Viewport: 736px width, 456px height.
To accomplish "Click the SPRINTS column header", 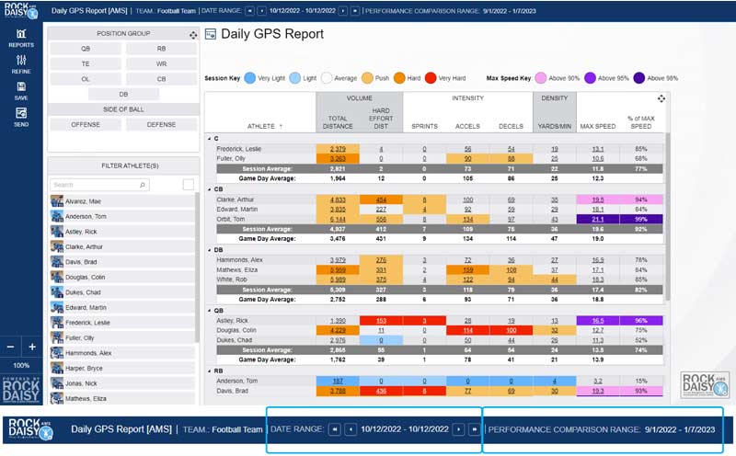I will [x=424, y=126].
